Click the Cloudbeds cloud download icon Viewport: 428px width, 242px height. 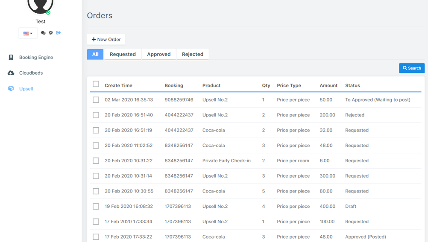[11, 73]
